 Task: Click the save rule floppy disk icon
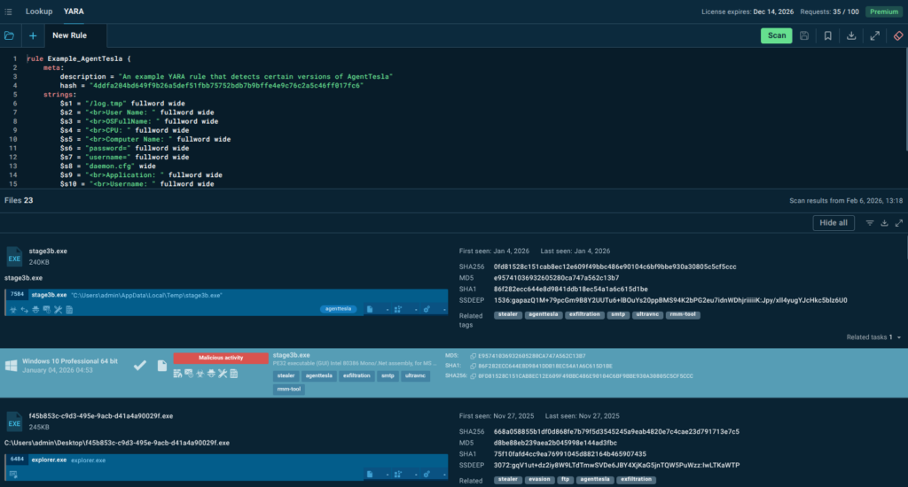[804, 35]
